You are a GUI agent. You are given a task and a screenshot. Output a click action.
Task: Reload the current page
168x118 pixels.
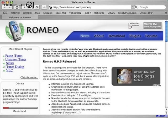(x=37, y=7)
